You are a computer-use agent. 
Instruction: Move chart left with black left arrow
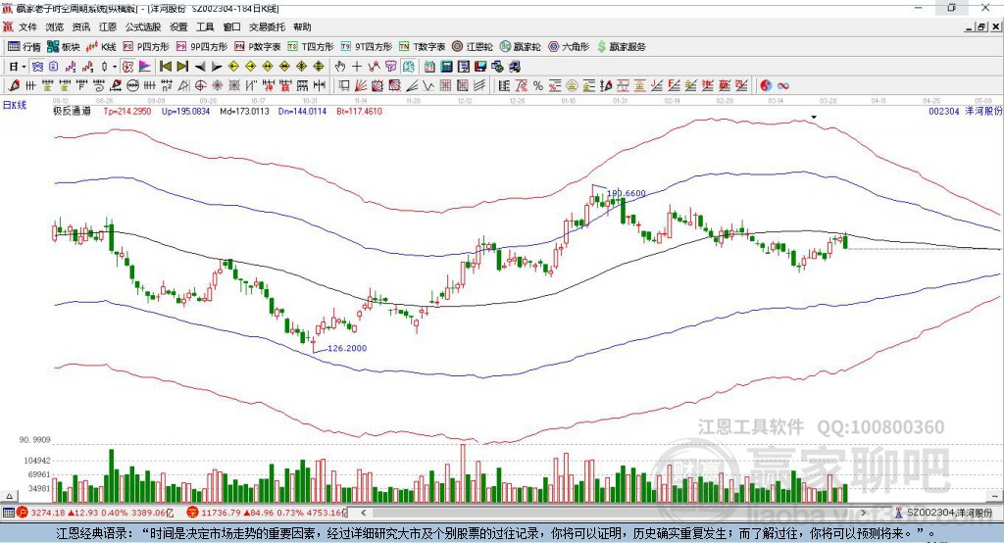point(200,67)
